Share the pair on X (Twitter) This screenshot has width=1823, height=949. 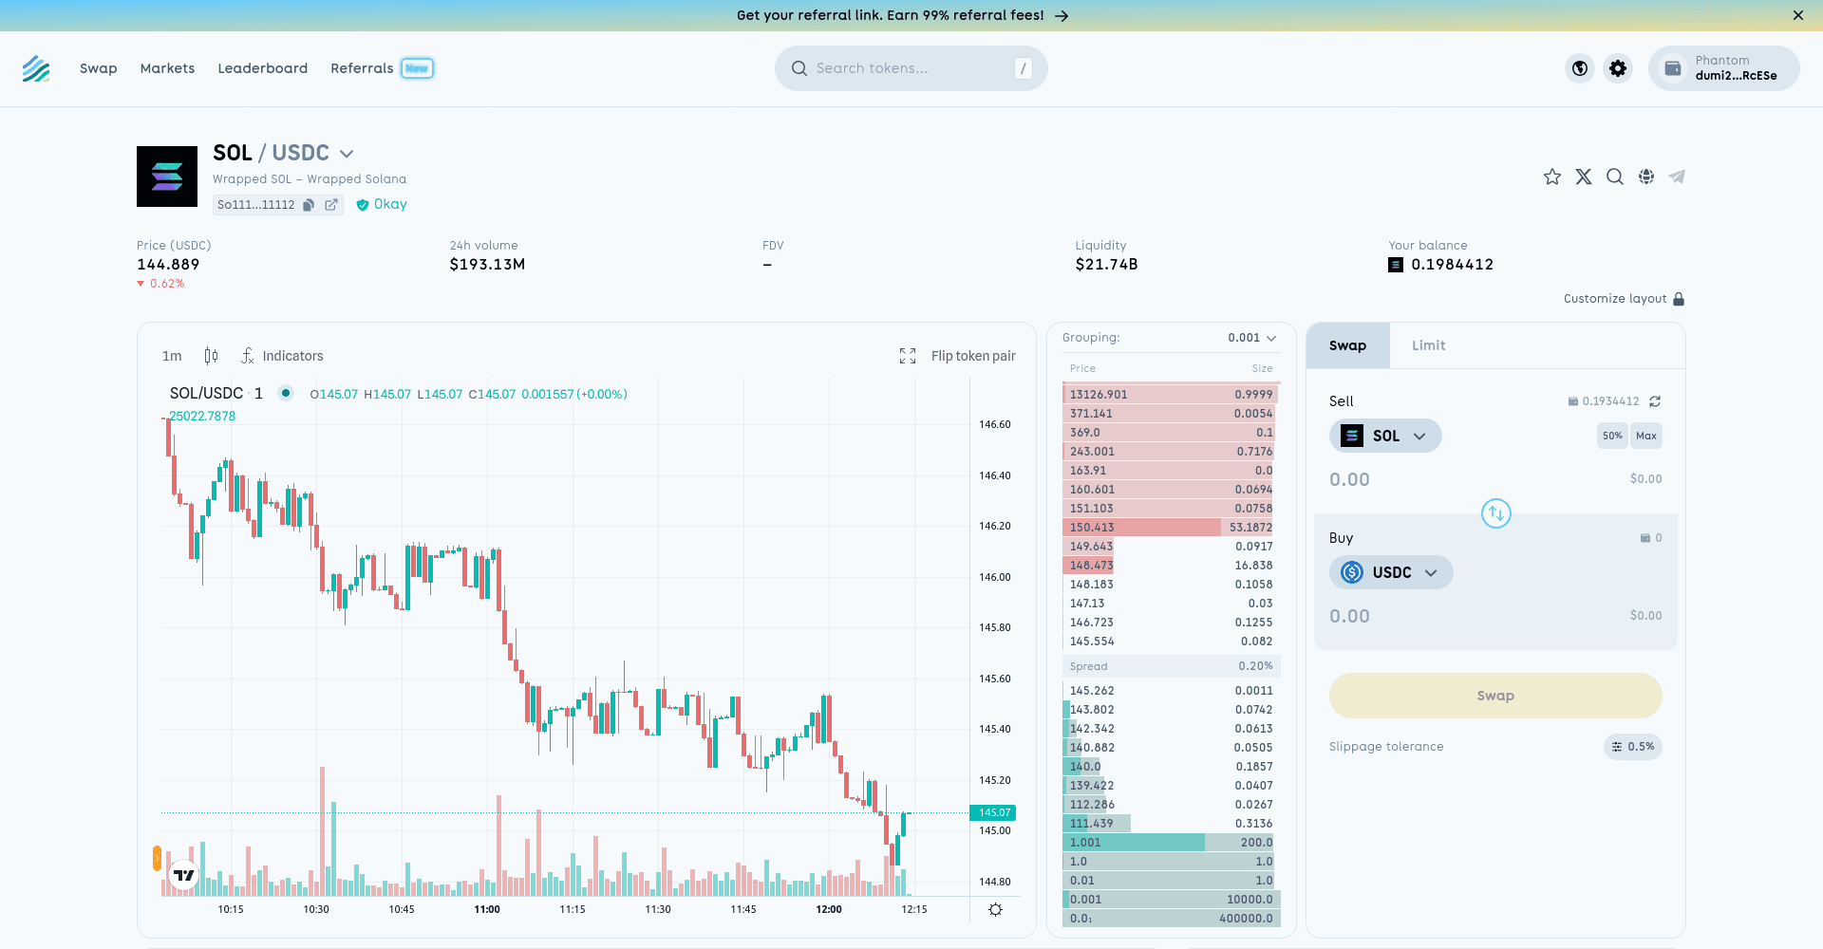[1584, 177]
